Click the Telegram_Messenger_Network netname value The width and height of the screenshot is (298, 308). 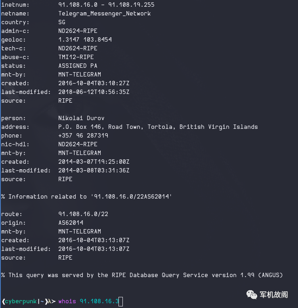click(x=105, y=13)
